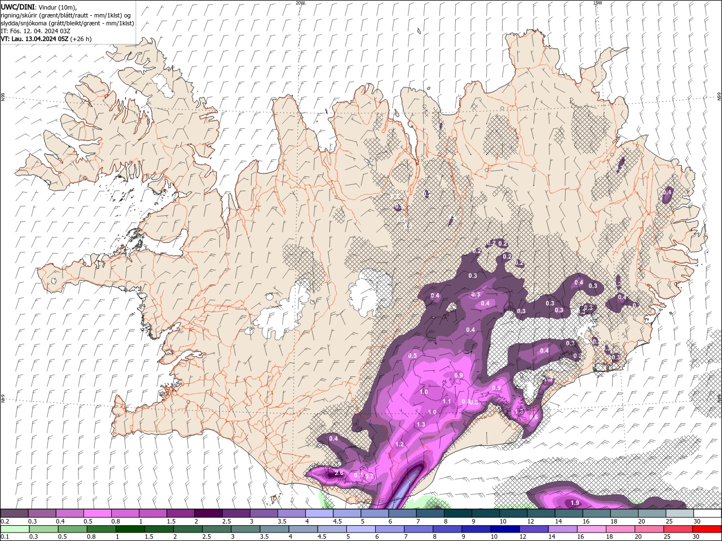Select the dark teal 8–9 swatch in upper legend row
Screen dimensions: 722x541
(x=458, y=513)
